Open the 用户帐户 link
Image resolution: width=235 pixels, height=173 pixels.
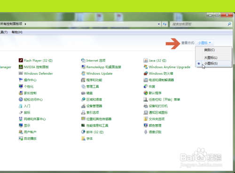click(30, 132)
